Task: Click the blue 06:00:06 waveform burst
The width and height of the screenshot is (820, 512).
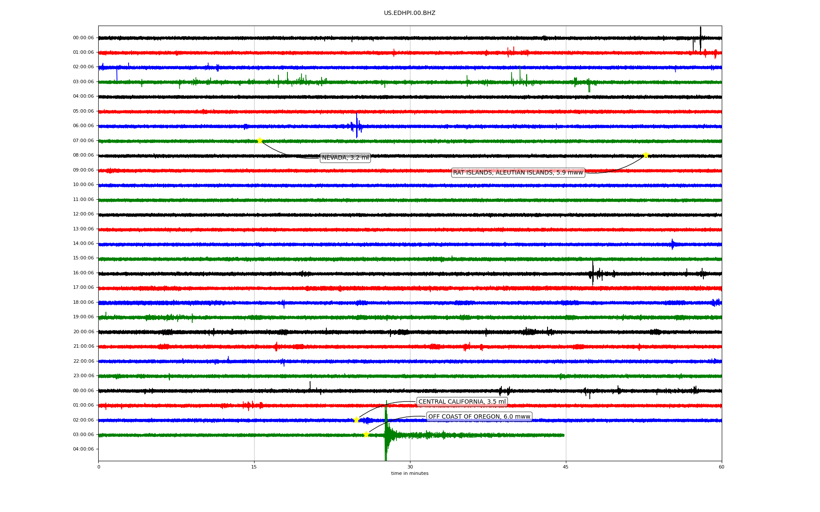Action: pyautogui.click(x=357, y=126)
